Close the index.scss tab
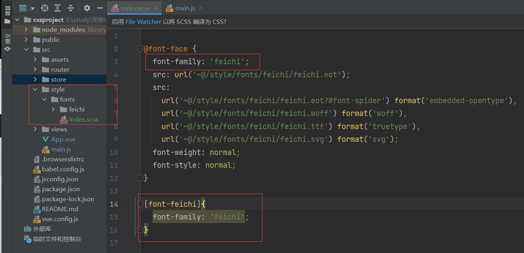524x253 pixels. click(x=156, y=8)
